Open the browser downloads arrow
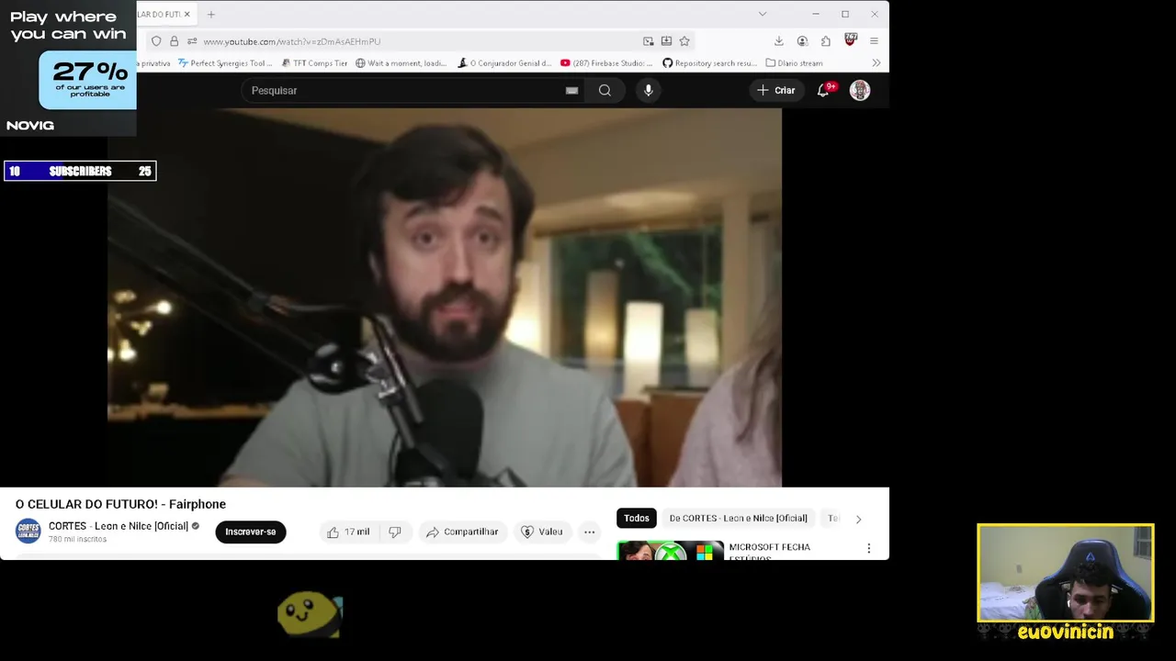Viewport: 1176px width, 661px height. click(779, 41)
